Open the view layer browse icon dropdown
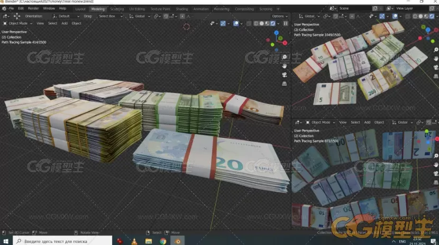 [x=389, y=8]
